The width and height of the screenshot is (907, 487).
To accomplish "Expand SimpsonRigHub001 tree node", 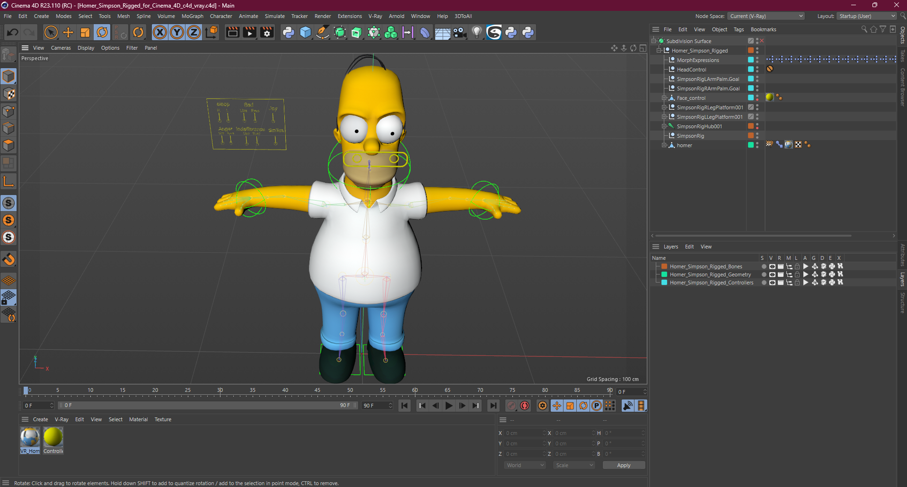I will point(664,126).
